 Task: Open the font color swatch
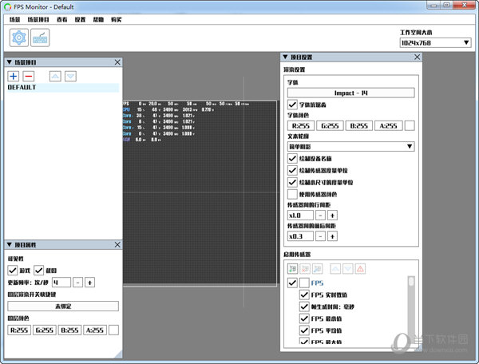point(410,125)
